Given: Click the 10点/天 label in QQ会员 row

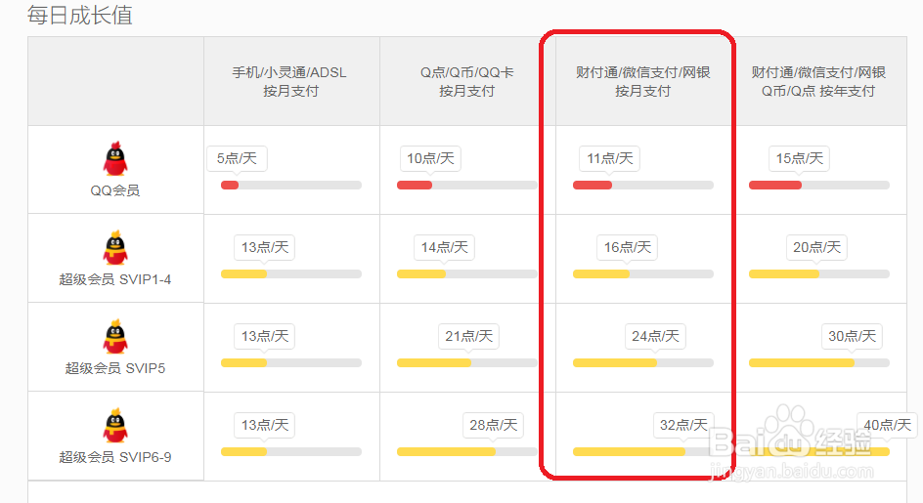Looking at the screenshot, I should (430, 158).
